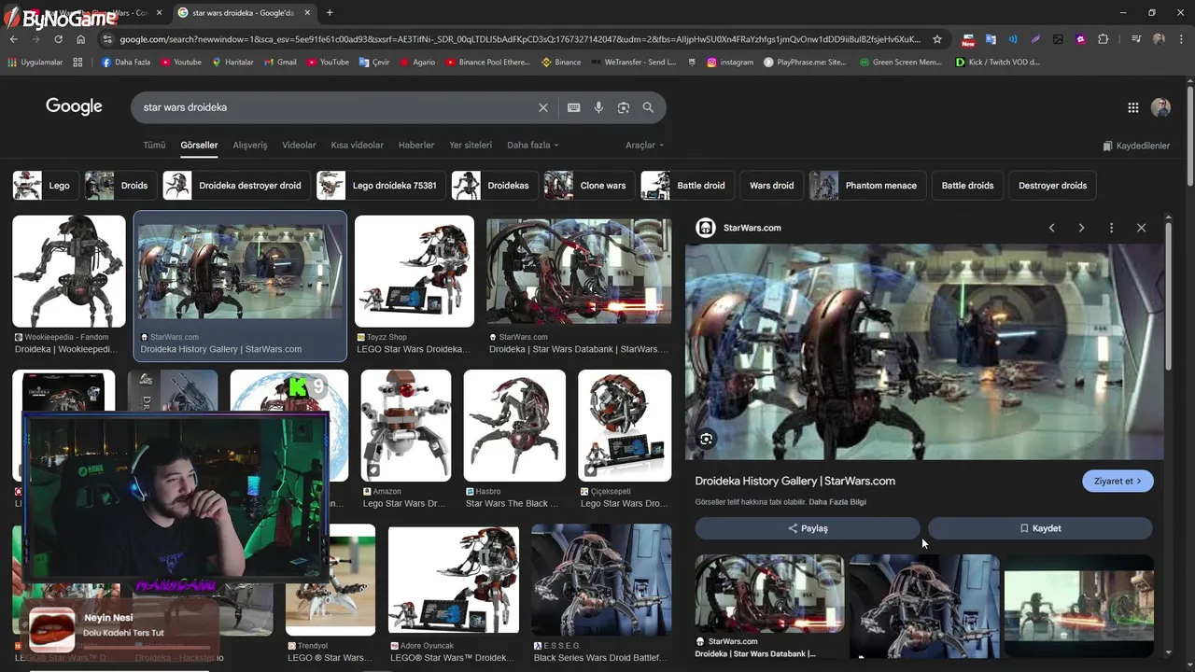Start voice search with the microphone icon
The image size is (1195, 672).
(x=598, y=107)
